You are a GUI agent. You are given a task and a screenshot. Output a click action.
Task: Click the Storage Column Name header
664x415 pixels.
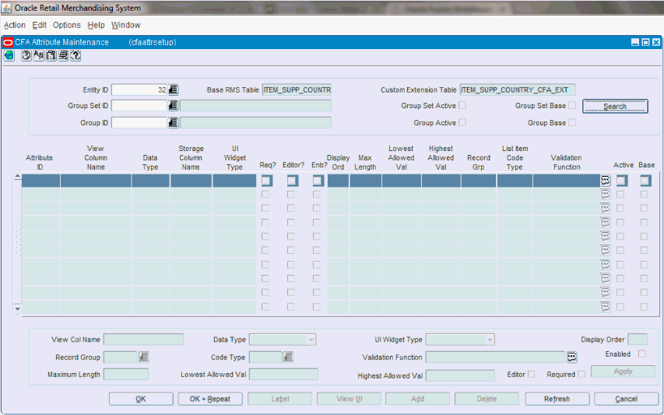tap(191, 157)
